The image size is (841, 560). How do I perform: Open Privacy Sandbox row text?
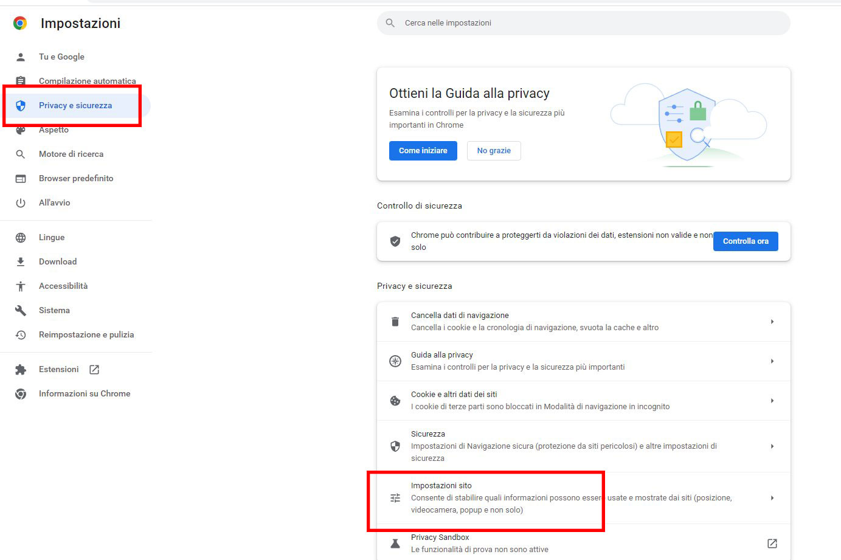(x=480, y=544)
